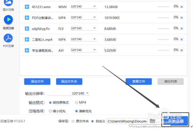The width and height of the screenshot is (193, 129).
Task: Click the 13.38MB size value
Action: pos(111,7)
